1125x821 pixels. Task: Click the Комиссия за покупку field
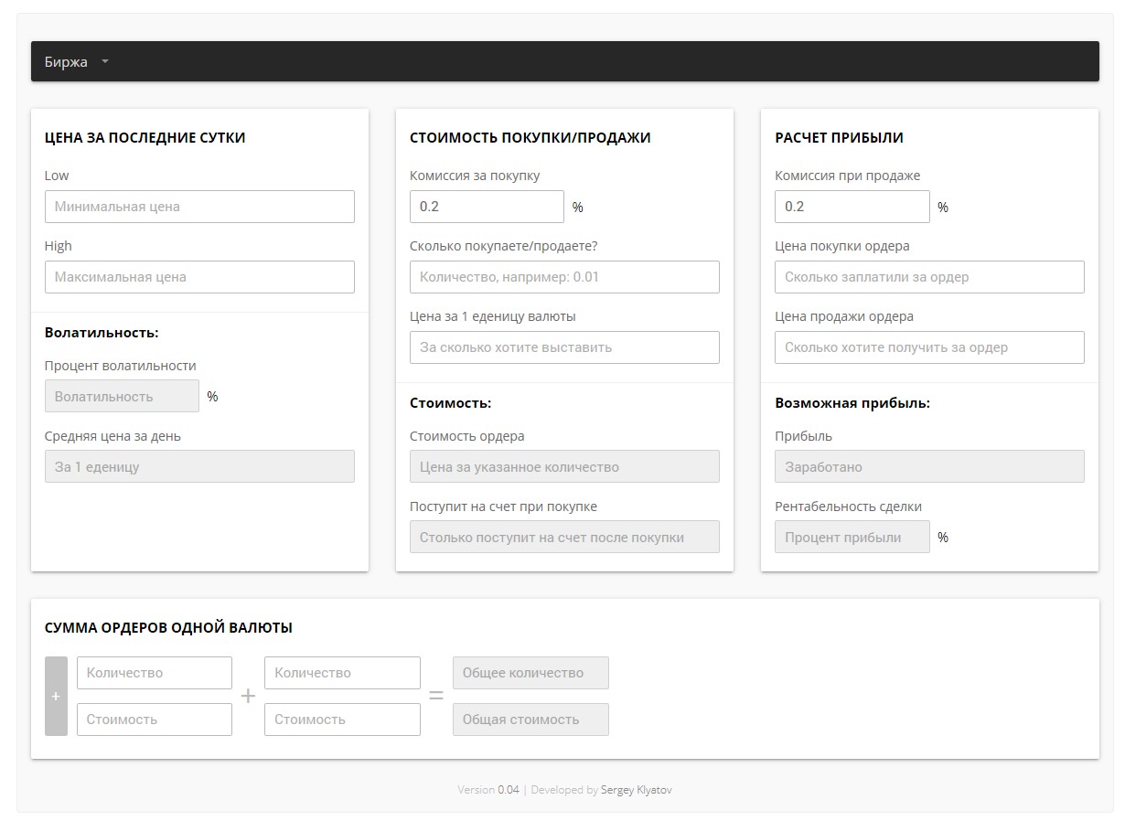[487, 207]
